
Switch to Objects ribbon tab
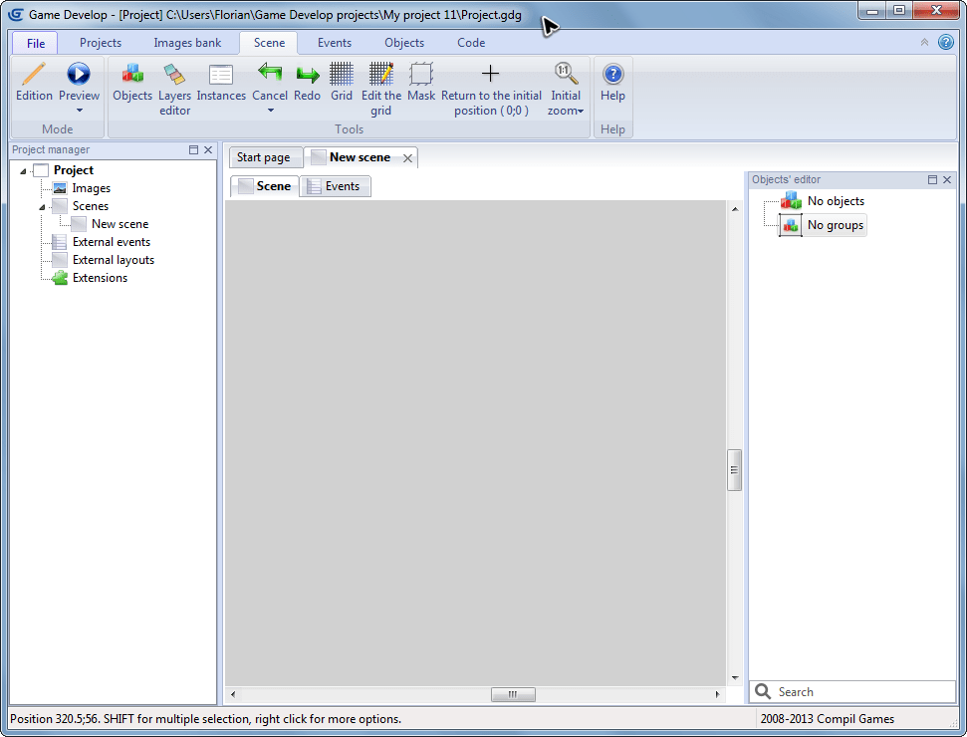404,43
